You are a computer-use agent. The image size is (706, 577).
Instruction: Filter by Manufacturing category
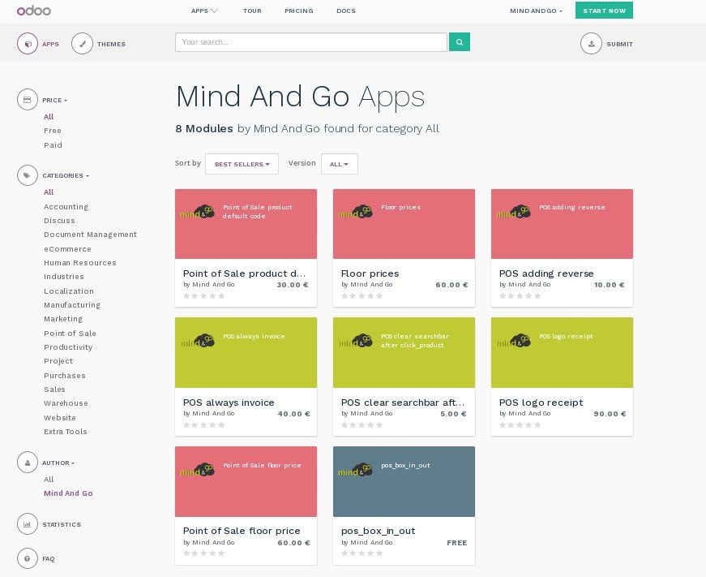click(72, 305)
